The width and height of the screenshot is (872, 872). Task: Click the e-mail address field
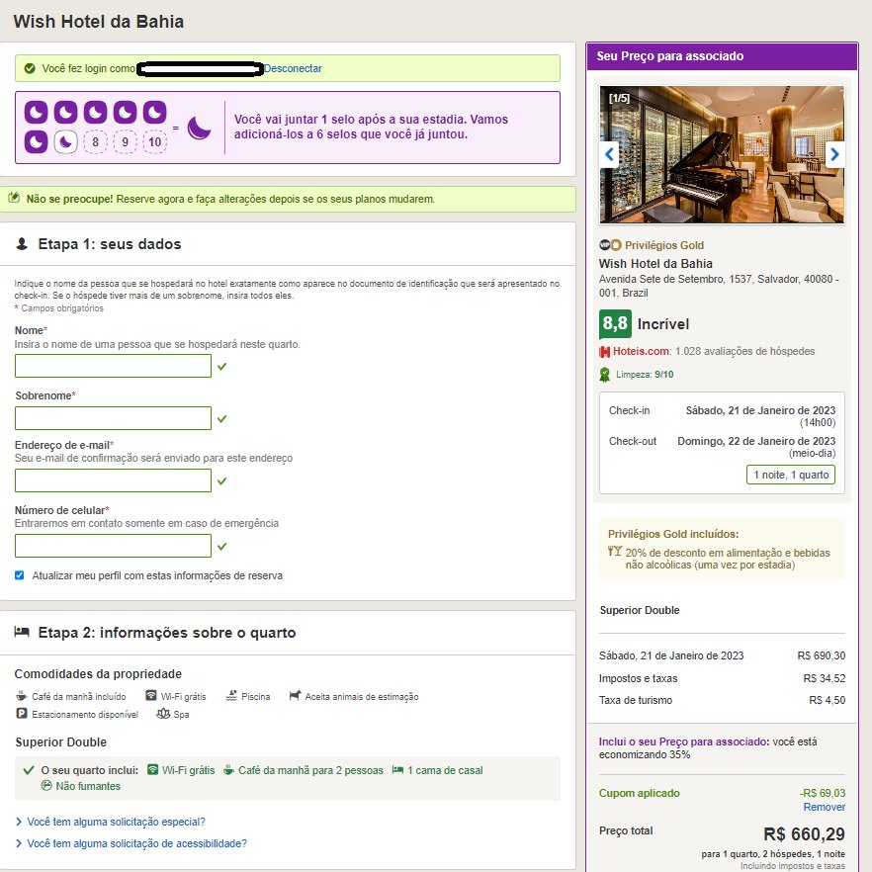(x=113, y=480)
